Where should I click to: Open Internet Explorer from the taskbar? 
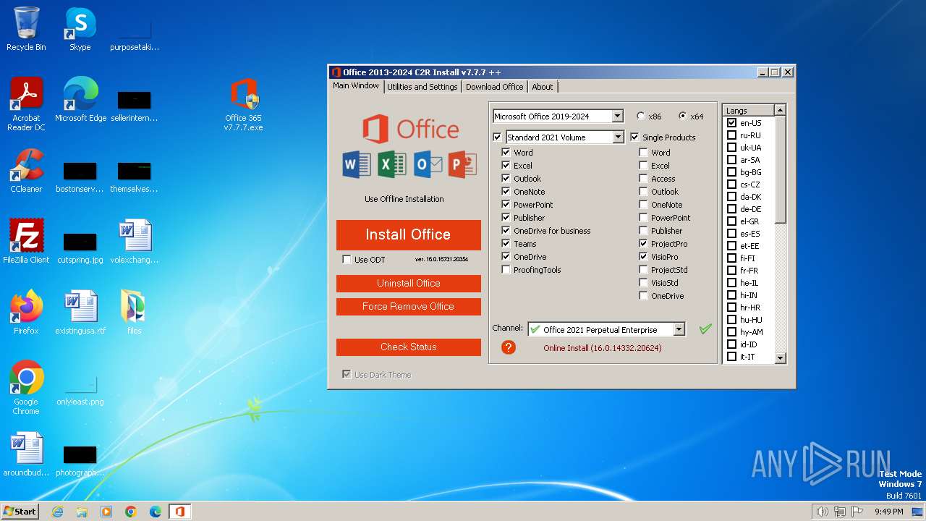click(57, 512)
